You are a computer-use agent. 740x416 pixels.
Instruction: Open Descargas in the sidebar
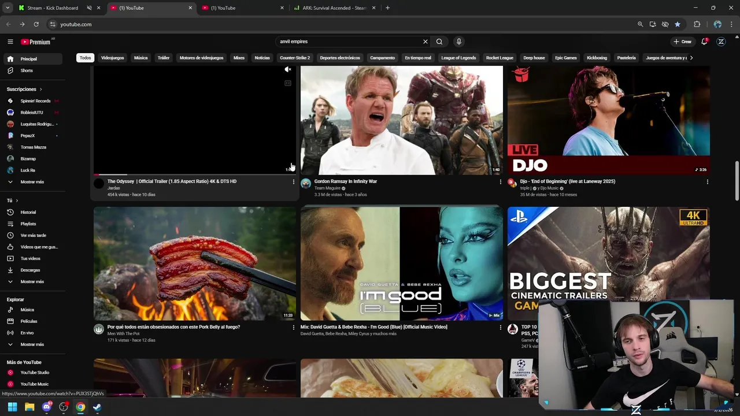pyautogui.click(x=32, y=270)
